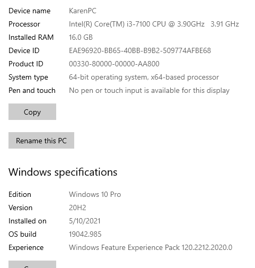255x268 pixels.
Task: Click the Windows 10 Pro edition value
Action: (95, 194)
